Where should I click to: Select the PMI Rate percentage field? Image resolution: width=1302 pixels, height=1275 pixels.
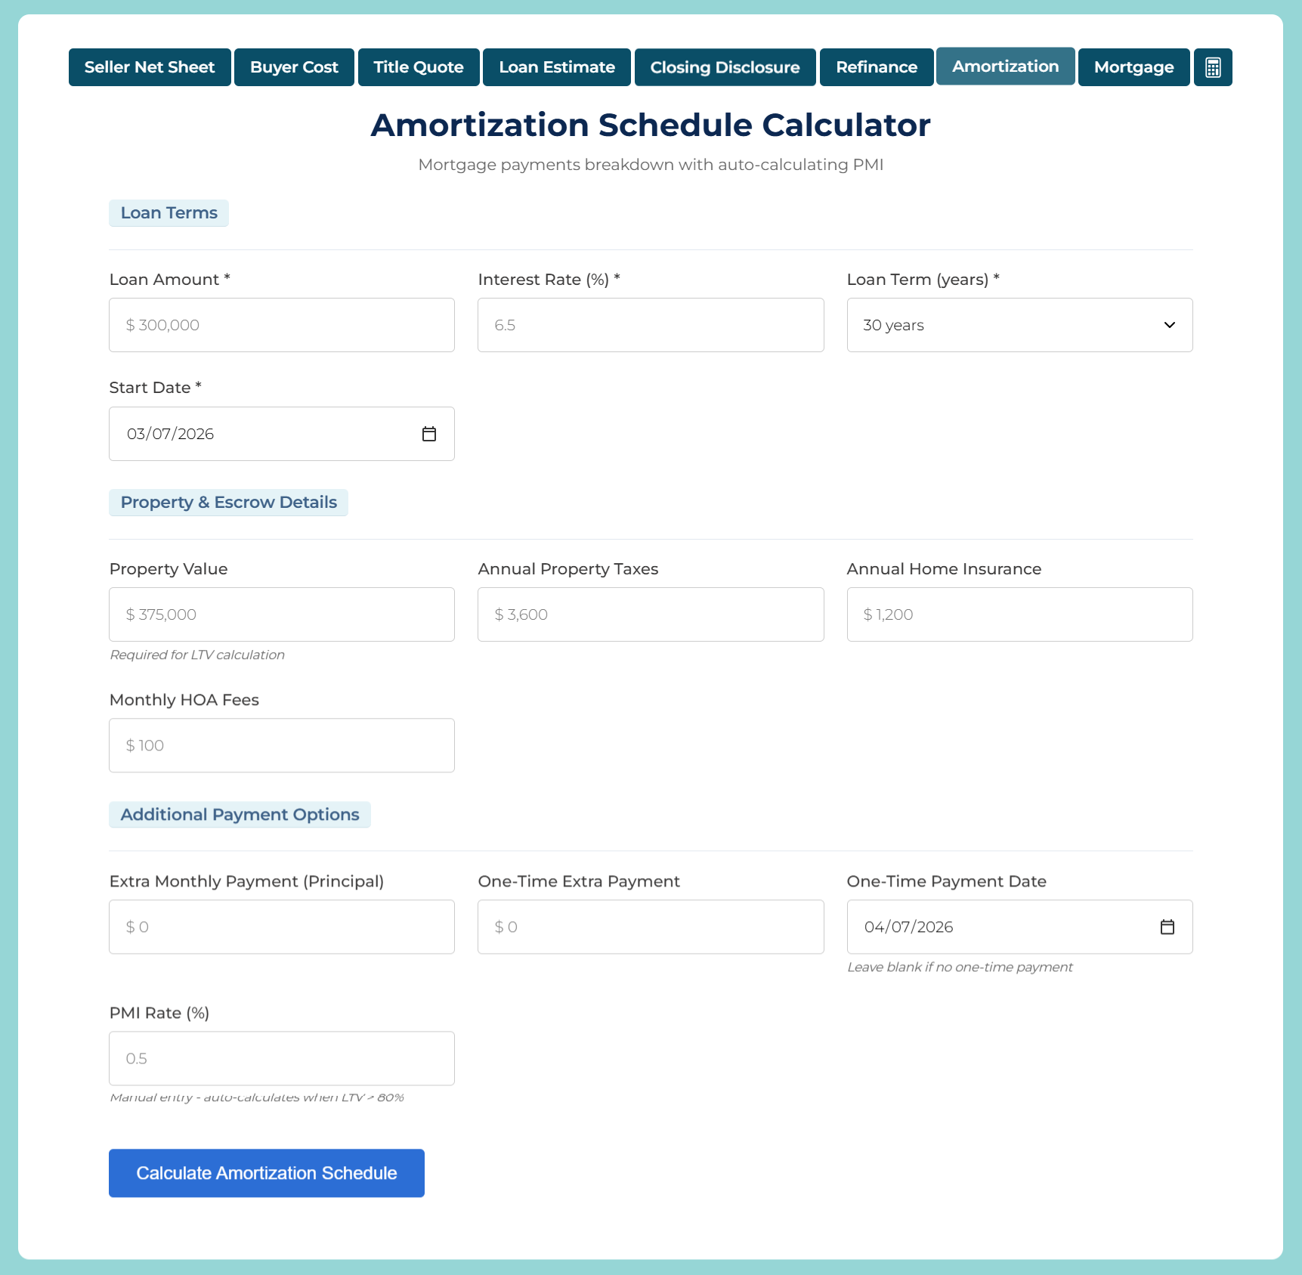(280, 1058)
